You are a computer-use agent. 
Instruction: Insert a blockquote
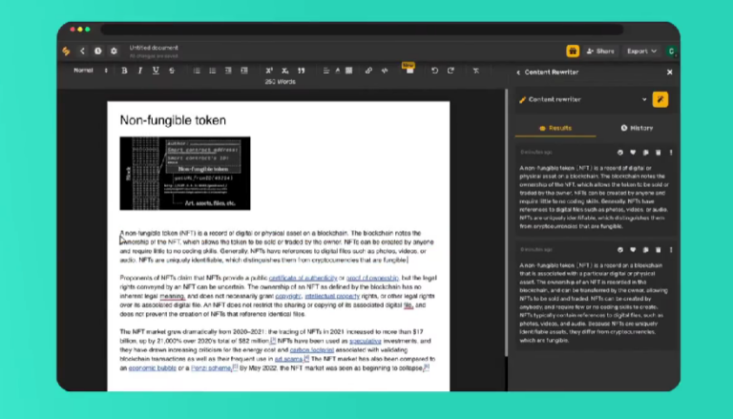[x=301, y=71]
